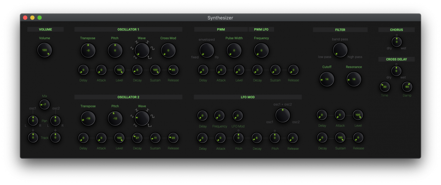Click the LFO Mod Frequency knob
This screenshot has height=185, width=441.
pos(220,116)
